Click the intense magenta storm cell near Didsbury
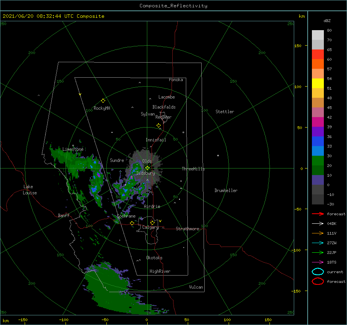The image size is (347, 325). point(131,177)
